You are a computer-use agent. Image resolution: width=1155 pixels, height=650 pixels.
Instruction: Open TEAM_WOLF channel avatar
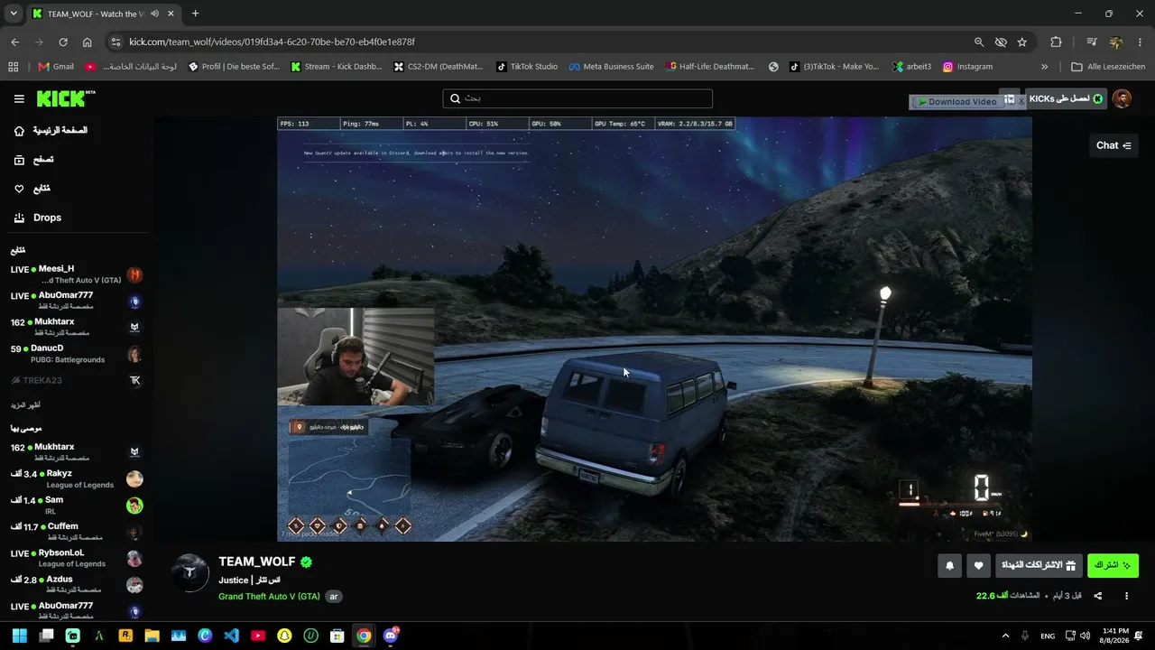190,573
